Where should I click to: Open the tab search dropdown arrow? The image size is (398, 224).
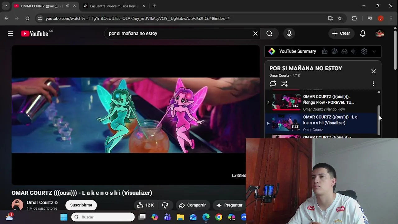tap(6, 6)
